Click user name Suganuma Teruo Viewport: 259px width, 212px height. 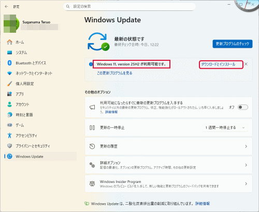36,22
